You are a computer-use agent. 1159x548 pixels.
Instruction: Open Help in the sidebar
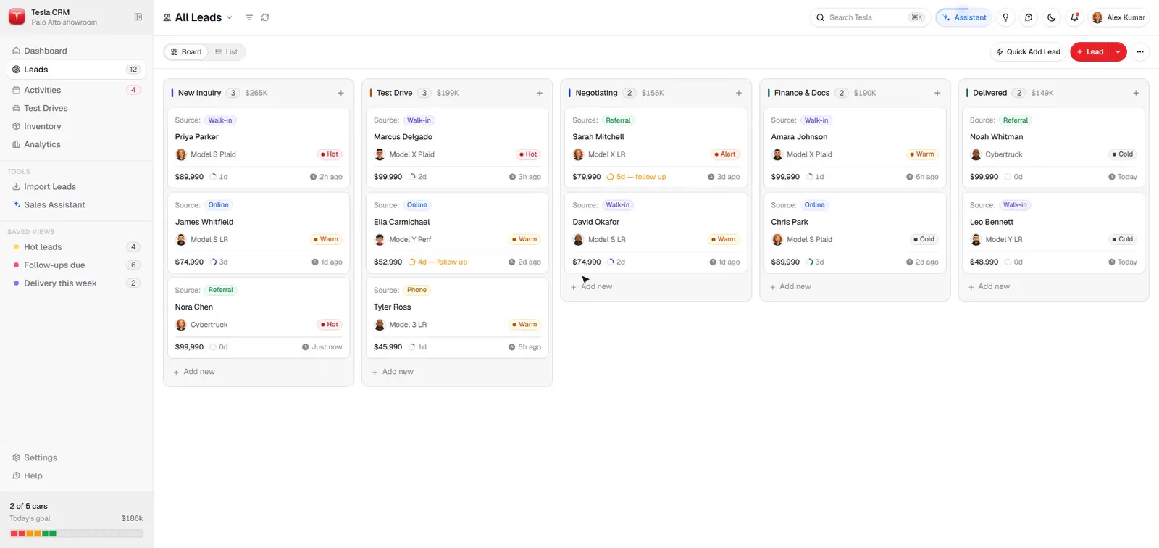point(76,476)
